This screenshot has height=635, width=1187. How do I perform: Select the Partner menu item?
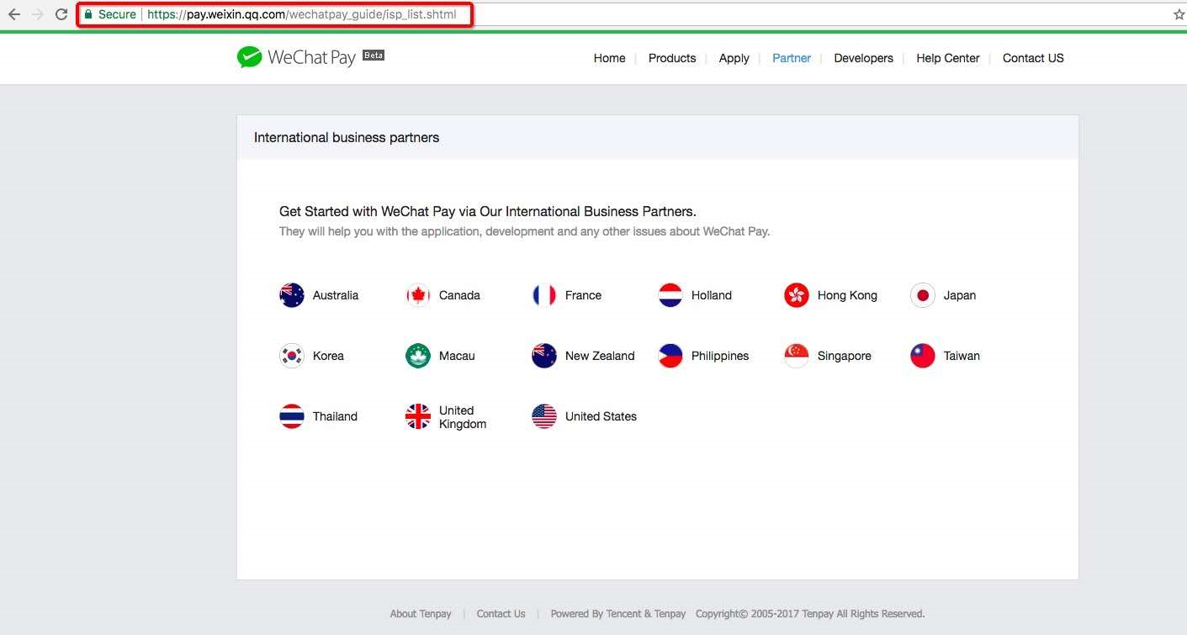[x=792, y=58]
